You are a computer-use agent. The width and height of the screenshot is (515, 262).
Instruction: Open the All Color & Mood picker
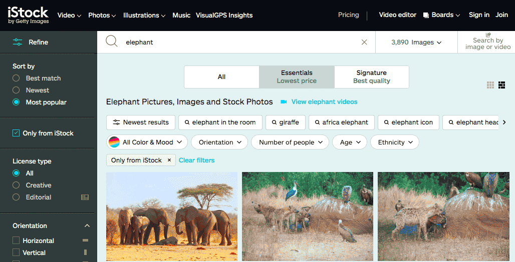147,142
